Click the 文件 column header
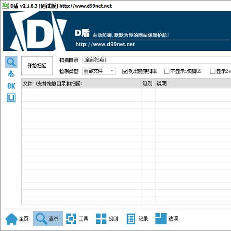 [81, 84]
